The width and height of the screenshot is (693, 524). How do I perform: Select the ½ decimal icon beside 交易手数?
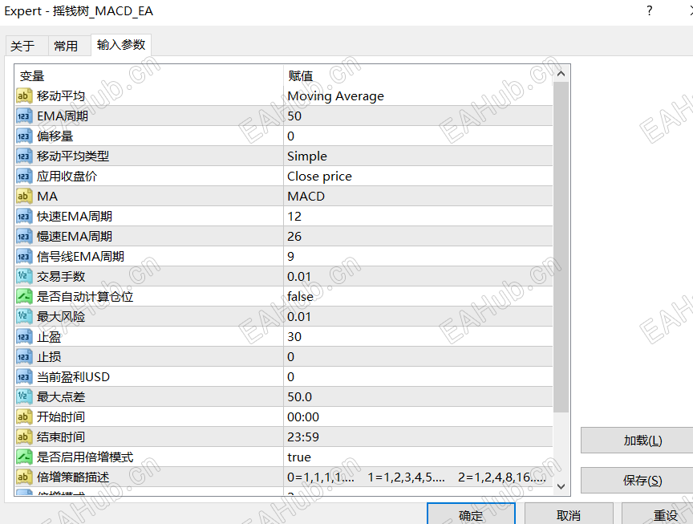point(22,276)
